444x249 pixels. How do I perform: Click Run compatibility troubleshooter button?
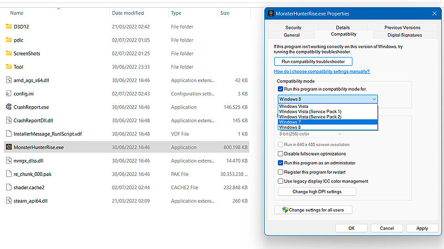point(313,61)
